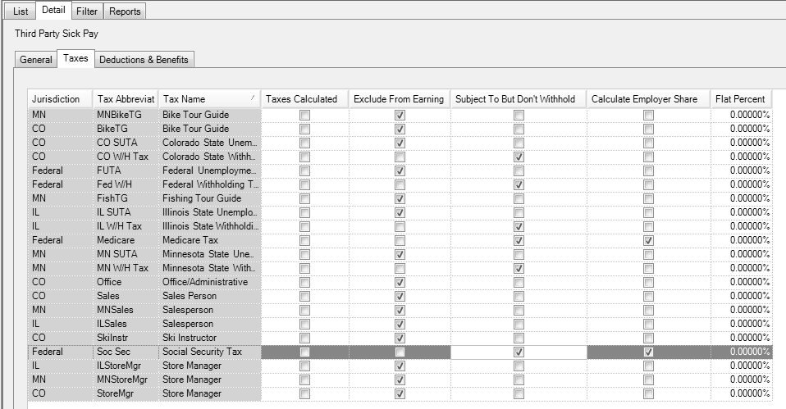Select the Office/Administrative tax row name

208,282
